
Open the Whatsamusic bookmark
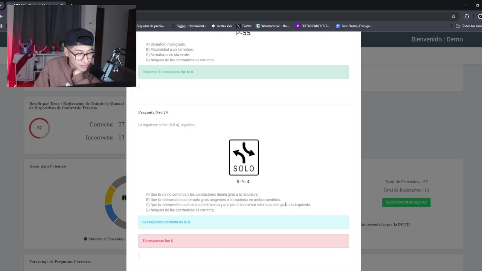click(x=272, y=26)
